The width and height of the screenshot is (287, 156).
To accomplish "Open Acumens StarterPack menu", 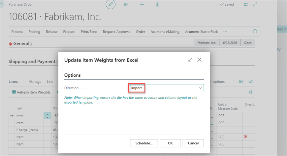I will pos(201,32).
